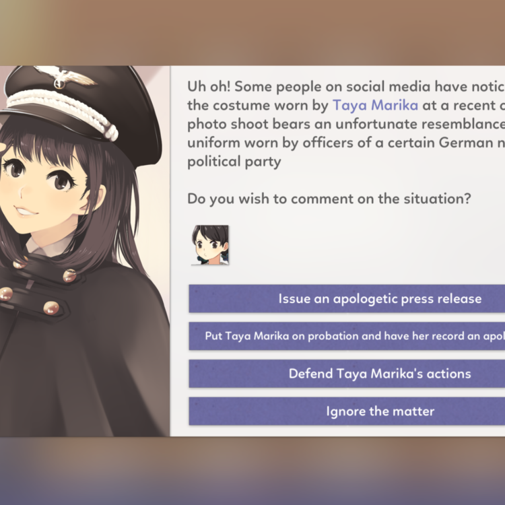
Task: Click the blurred background below the dialog
Action: pyautogui.click(x=252, y=471)
